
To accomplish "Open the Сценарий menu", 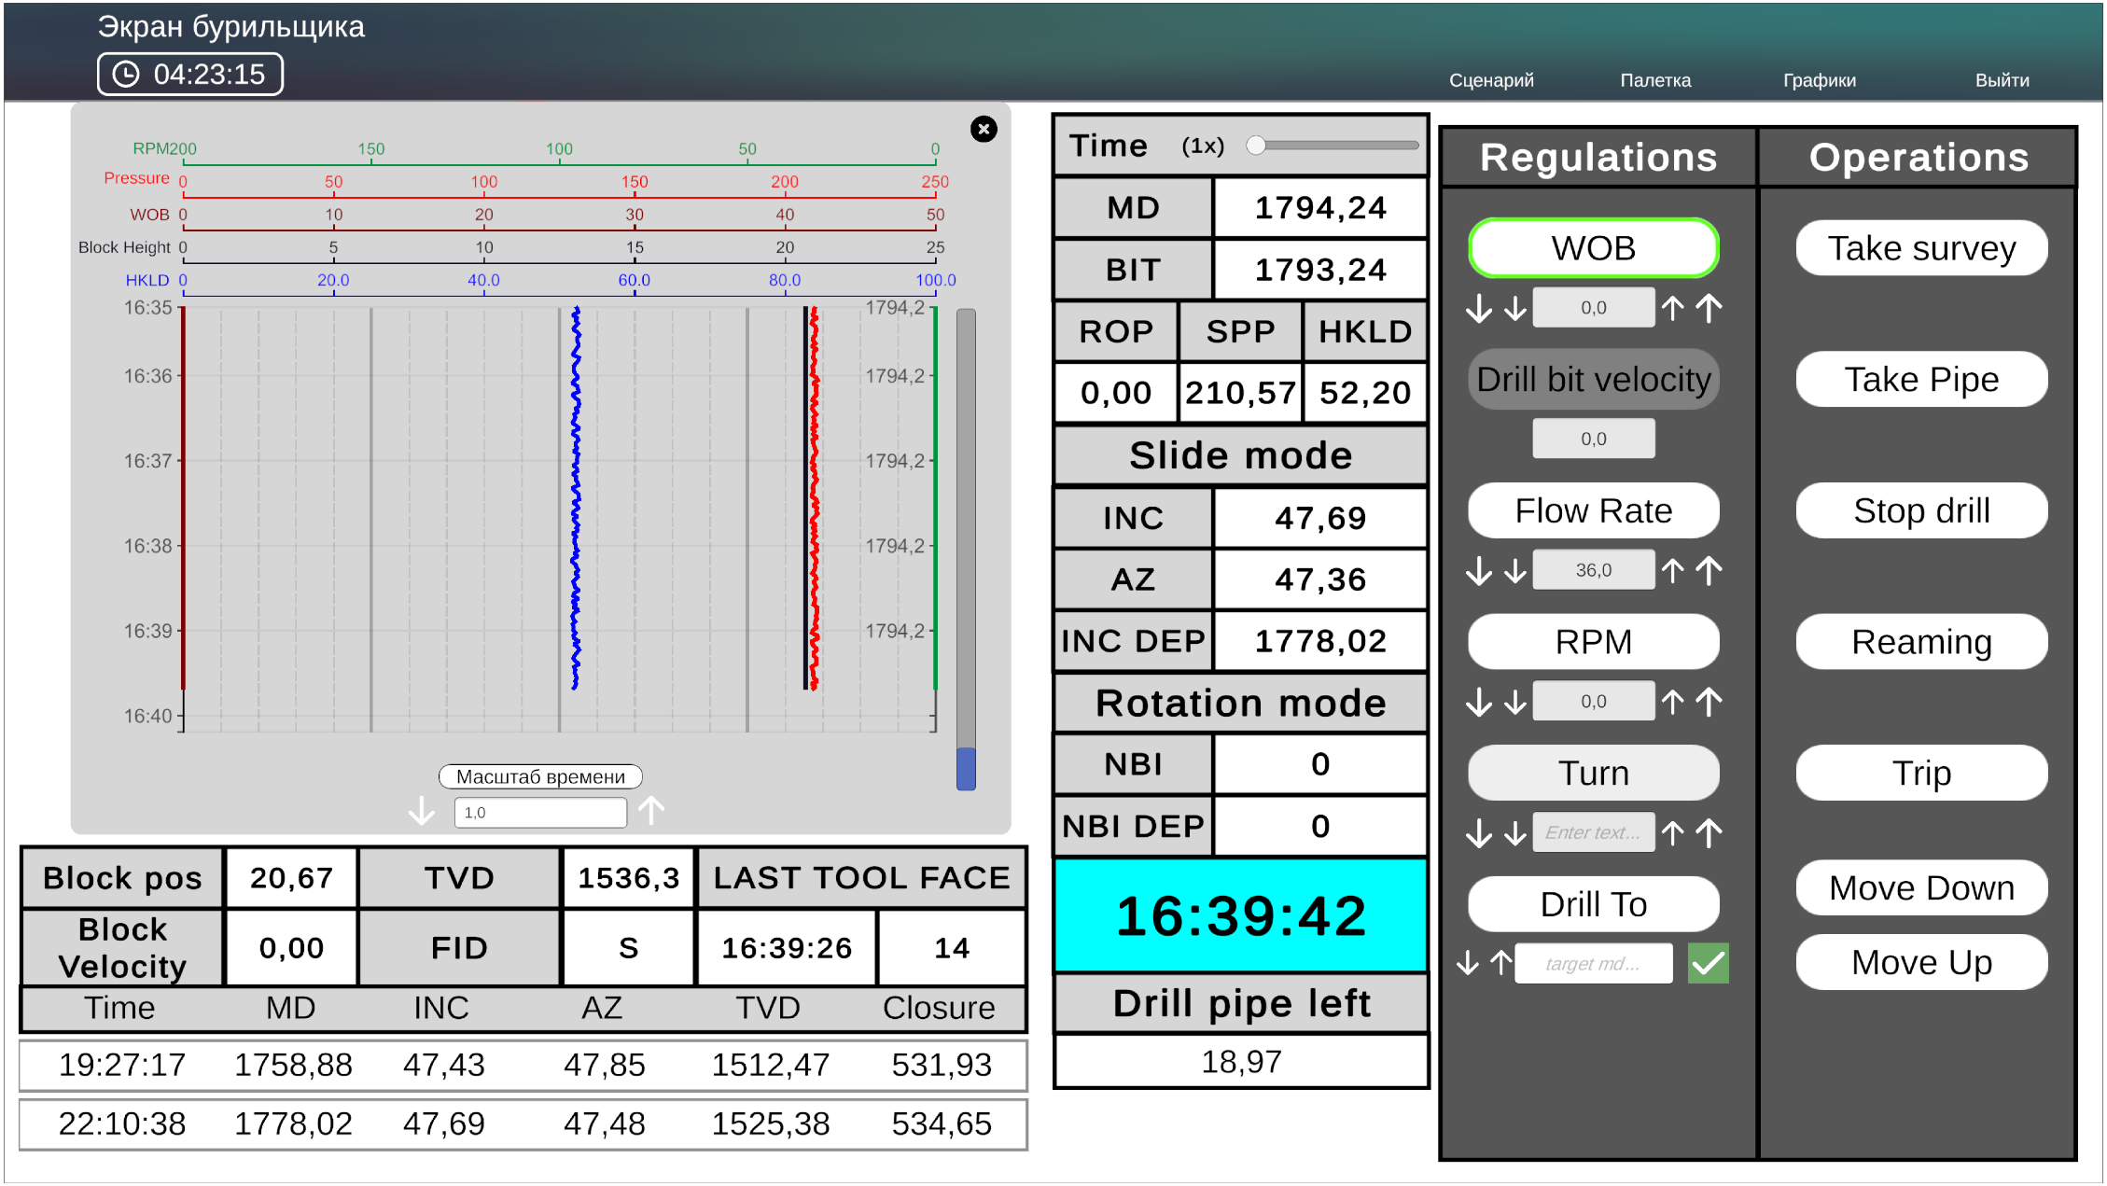I will (1490, 80).
